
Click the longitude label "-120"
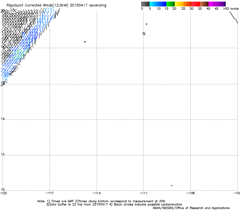click(x=3, y=193)
